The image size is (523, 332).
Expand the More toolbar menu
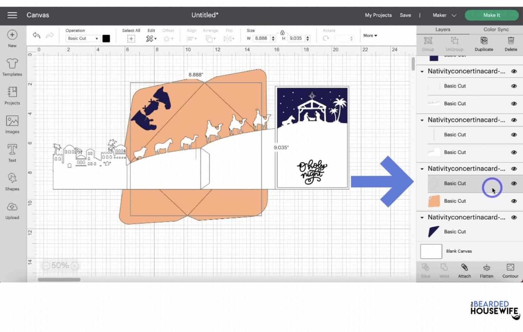370,35
